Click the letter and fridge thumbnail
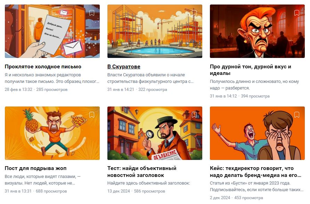This screenshot has width=310, height=204. (x=52, y=31)
